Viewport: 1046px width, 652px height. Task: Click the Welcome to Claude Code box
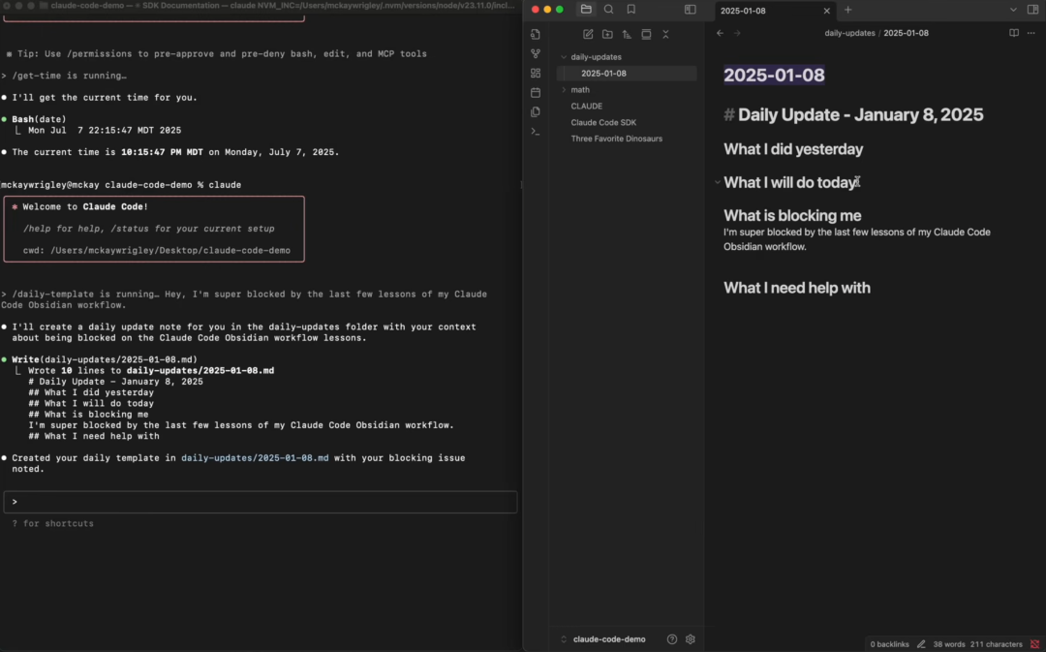(154, 229)
